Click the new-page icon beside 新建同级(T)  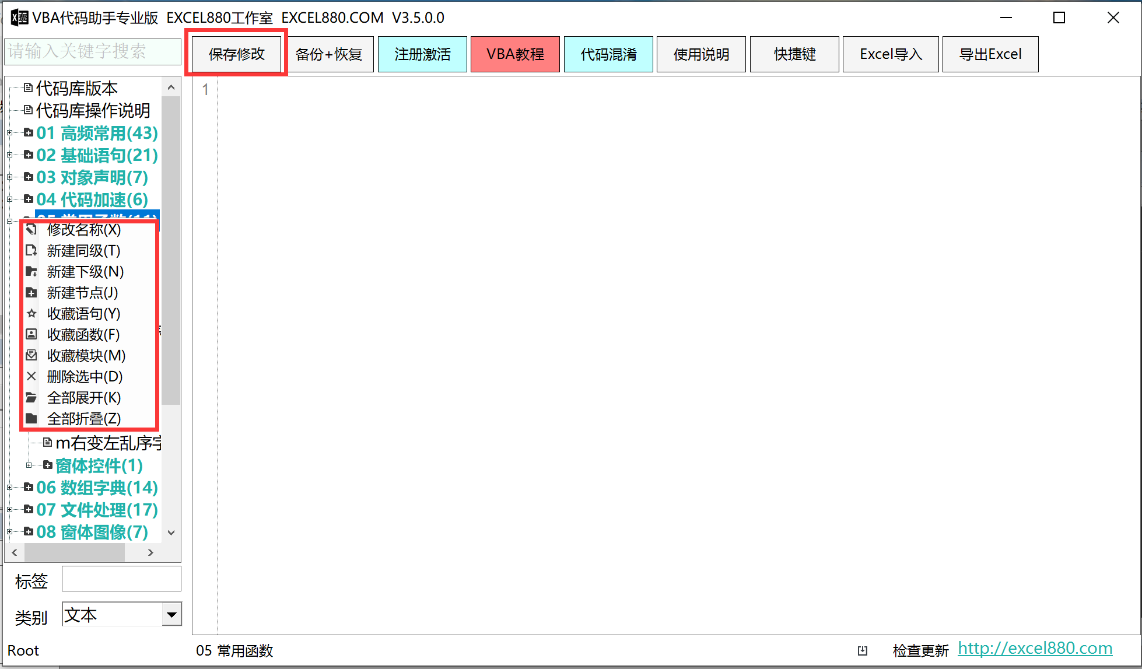click(31, 251)
